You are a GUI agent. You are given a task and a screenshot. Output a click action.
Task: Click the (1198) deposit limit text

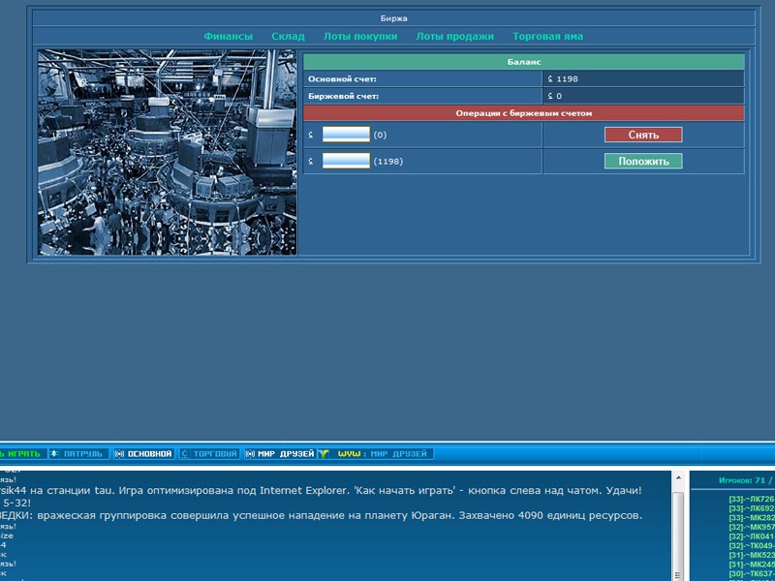[x=388, y=162]
